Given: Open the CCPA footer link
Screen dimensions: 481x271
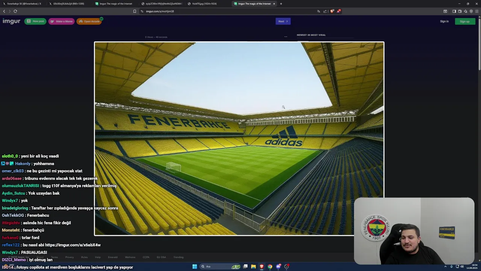Looking at the screenshot, I should click(146, 257).
